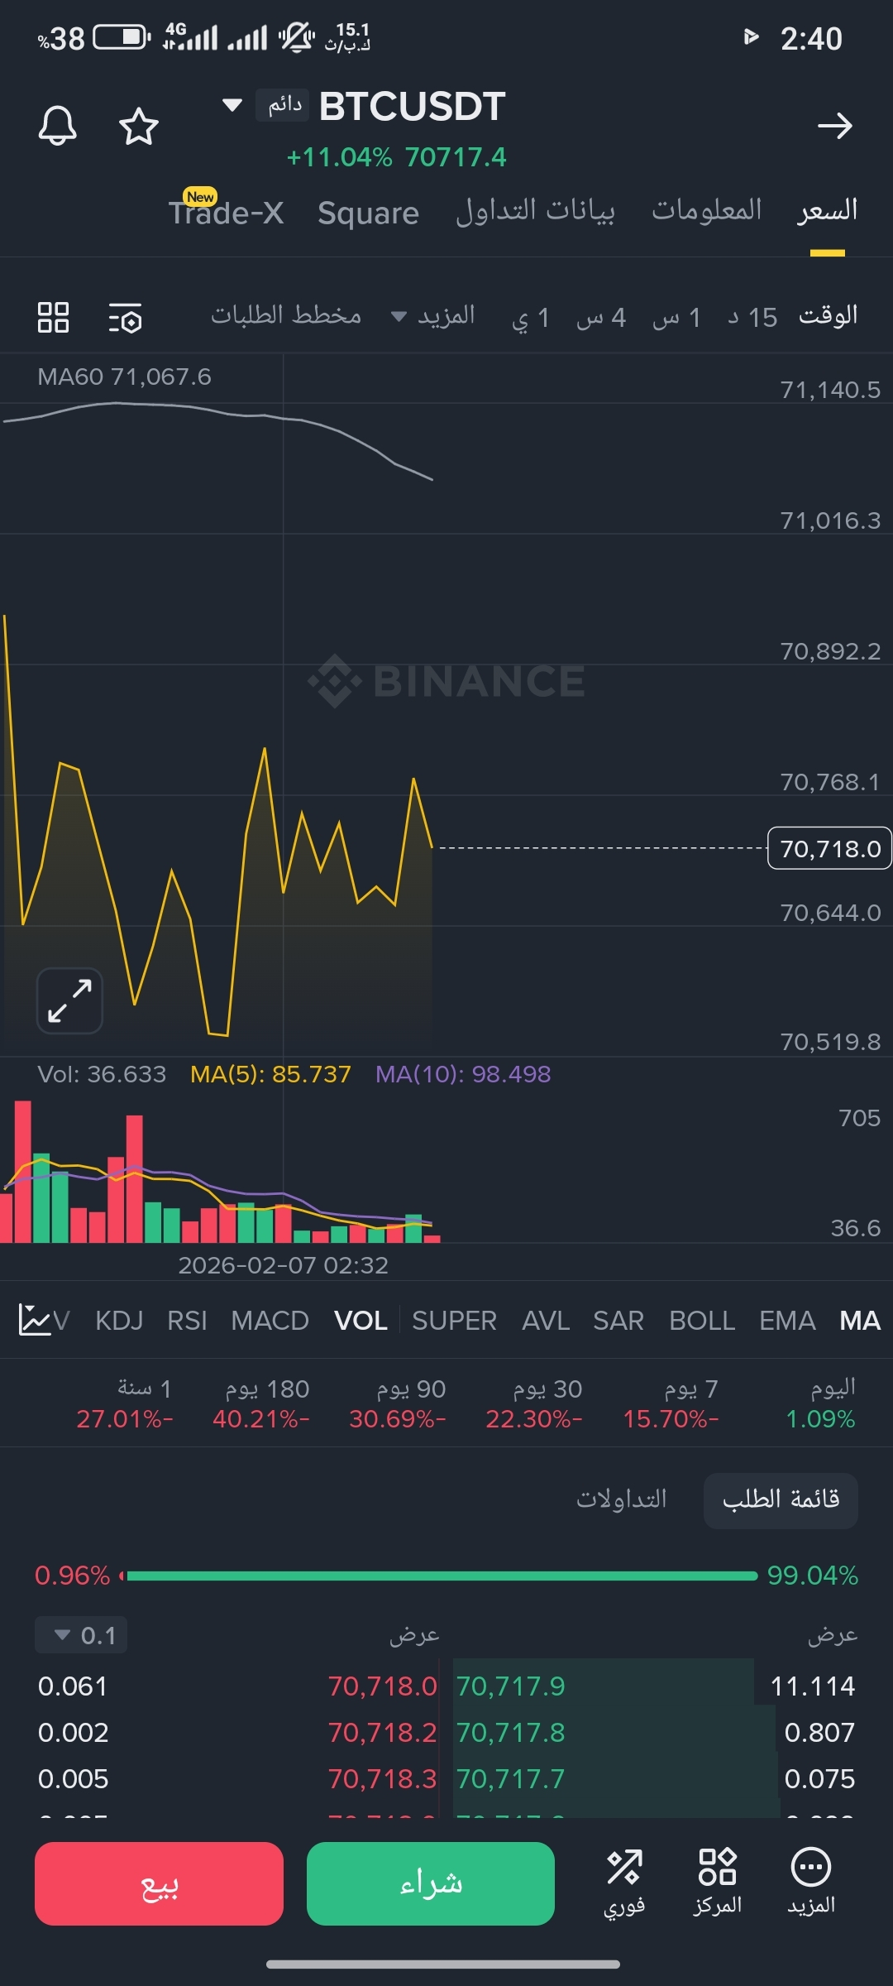Switch to المعلومات info tab
The height and width of the screenshot is (1986, 893).
coord(707,210)
